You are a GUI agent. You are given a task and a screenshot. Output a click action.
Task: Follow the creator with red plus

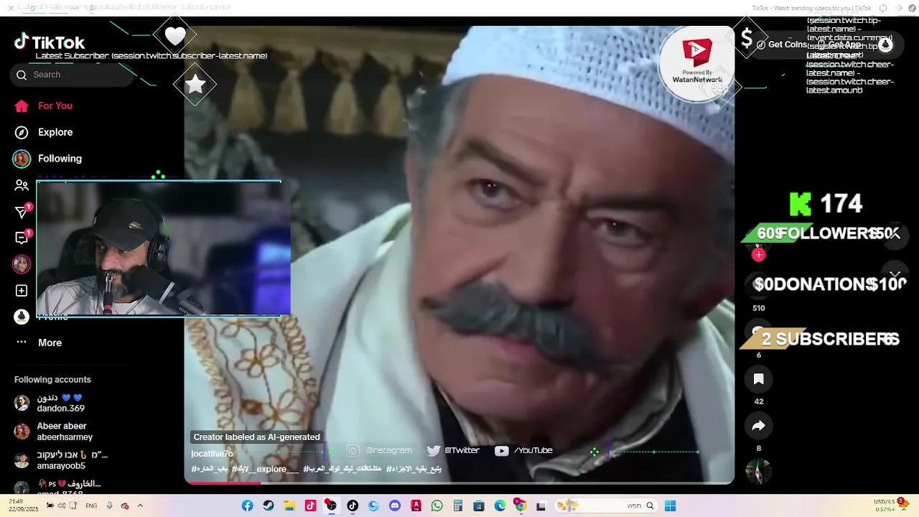point(759,254)
